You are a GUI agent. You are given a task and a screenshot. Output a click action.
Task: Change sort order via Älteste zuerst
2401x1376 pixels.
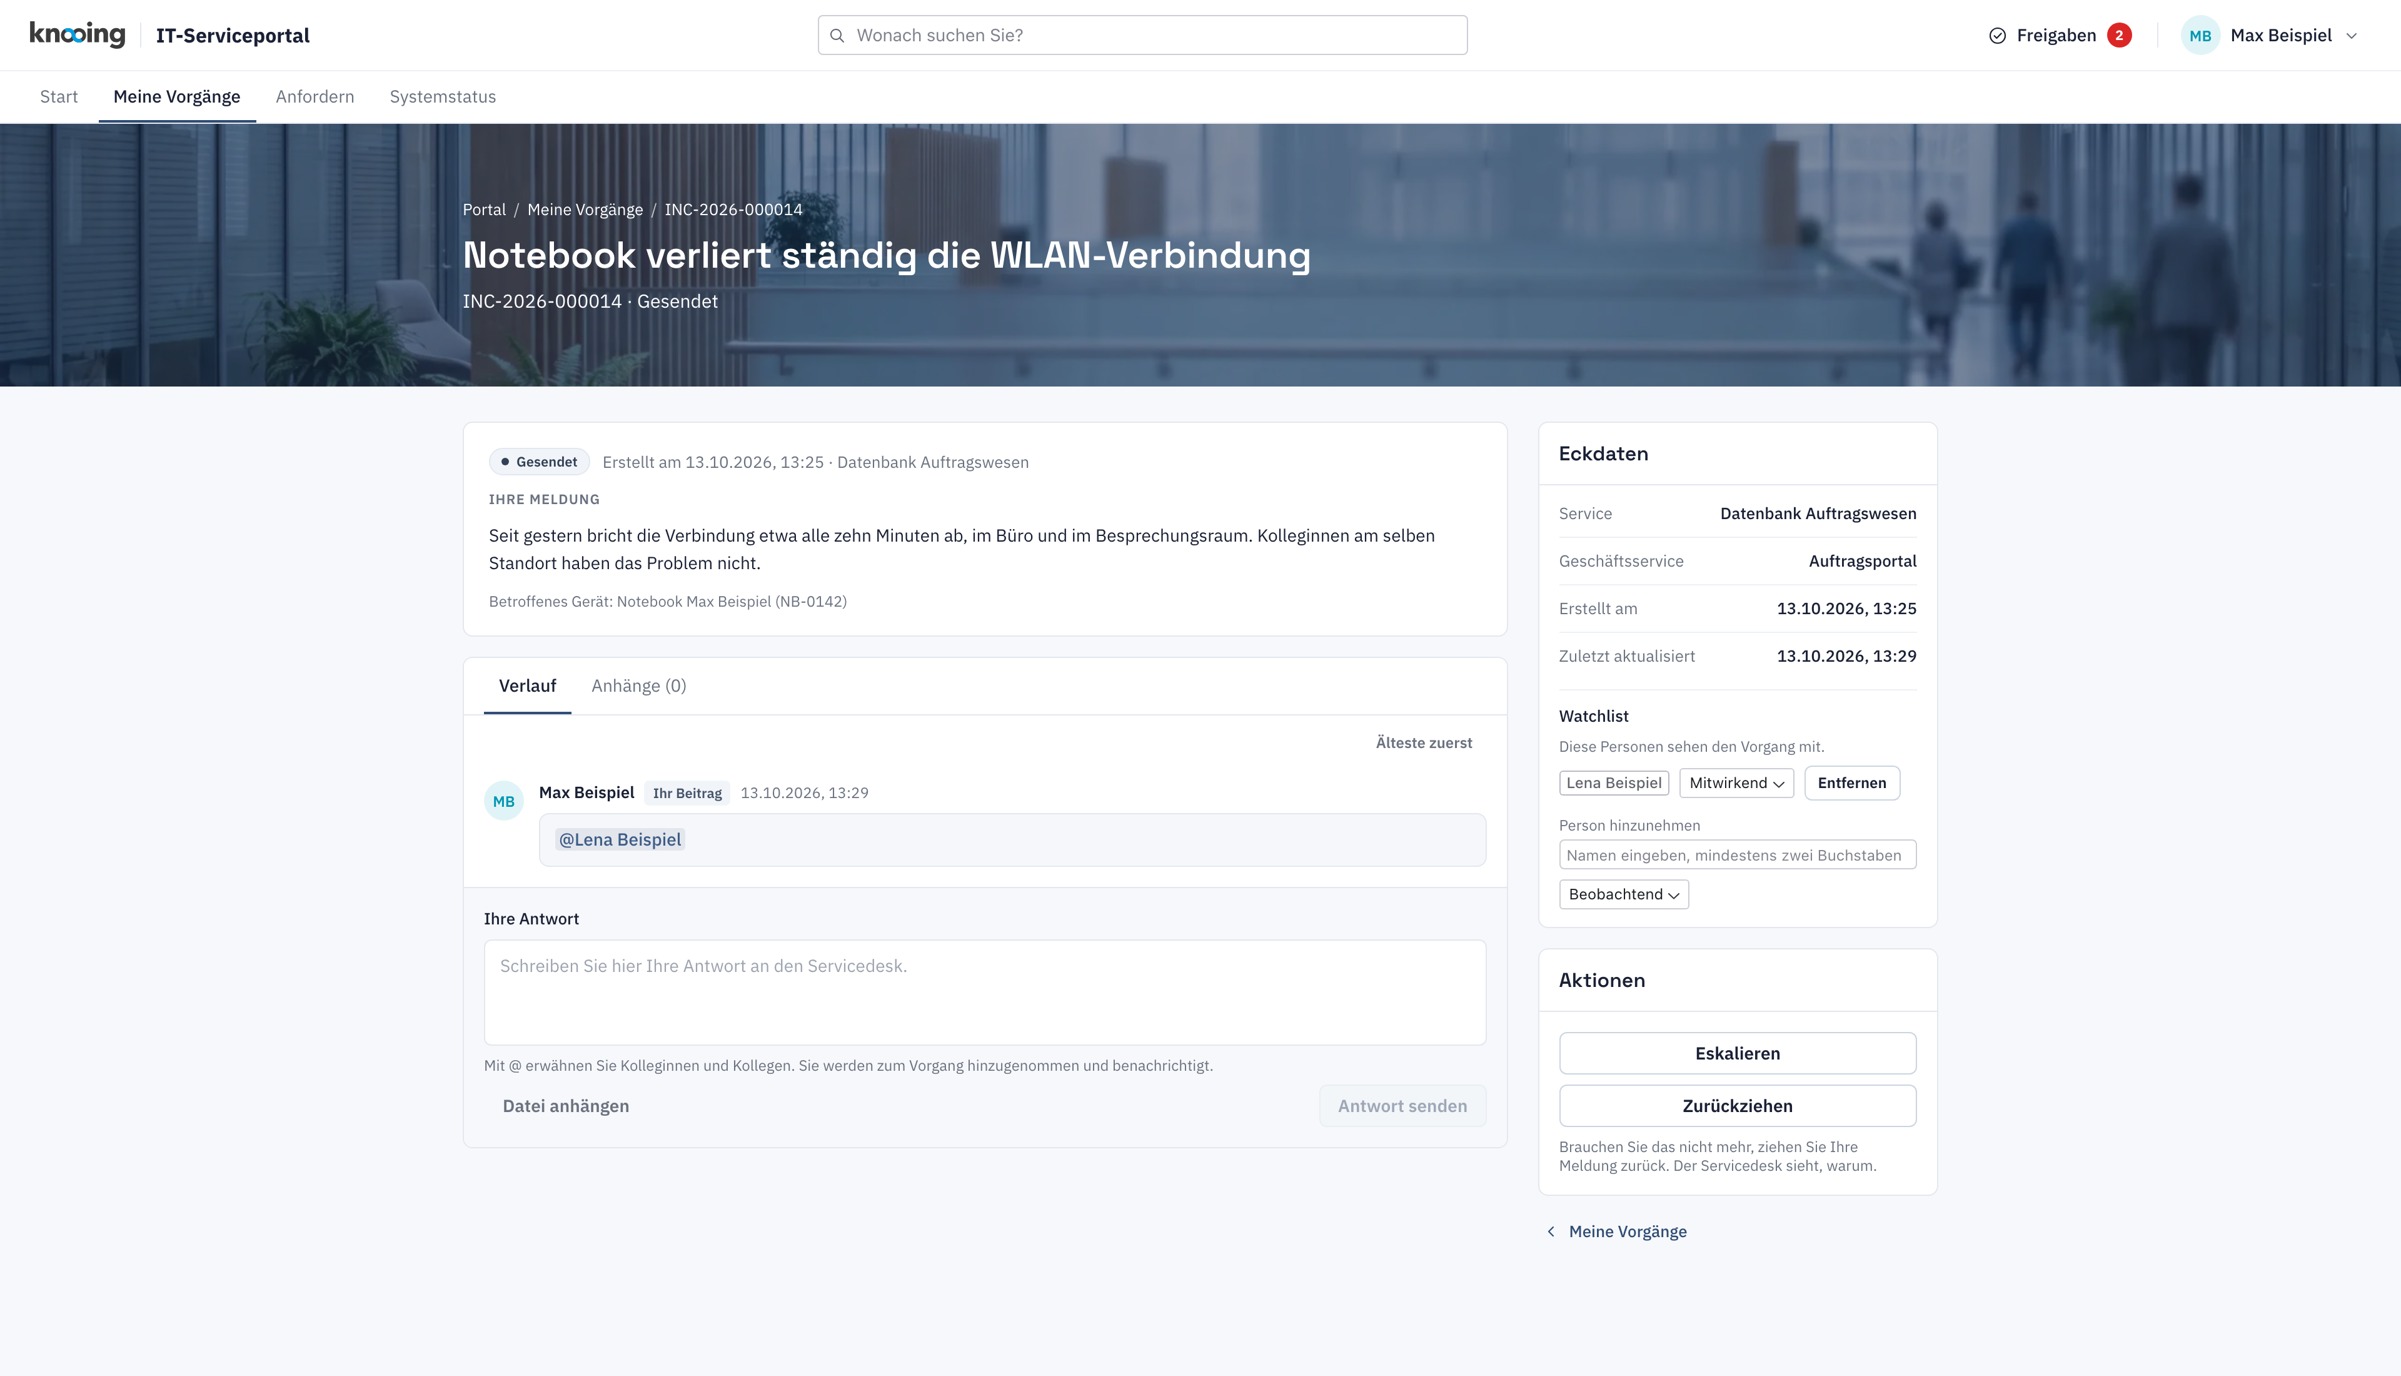[x=1424, y=743]
